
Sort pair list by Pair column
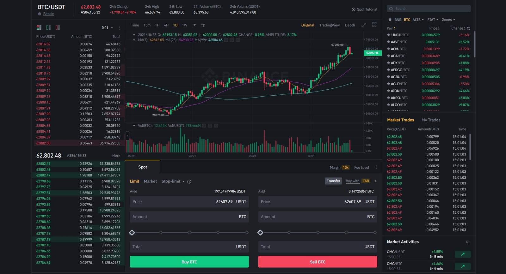click(x=391, y=28)
